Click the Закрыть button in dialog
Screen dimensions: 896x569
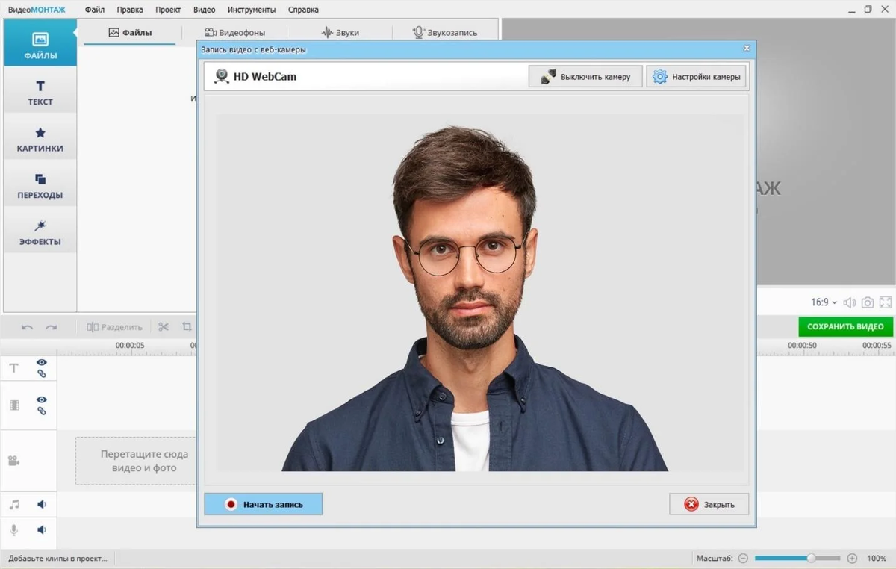(709, 504)
